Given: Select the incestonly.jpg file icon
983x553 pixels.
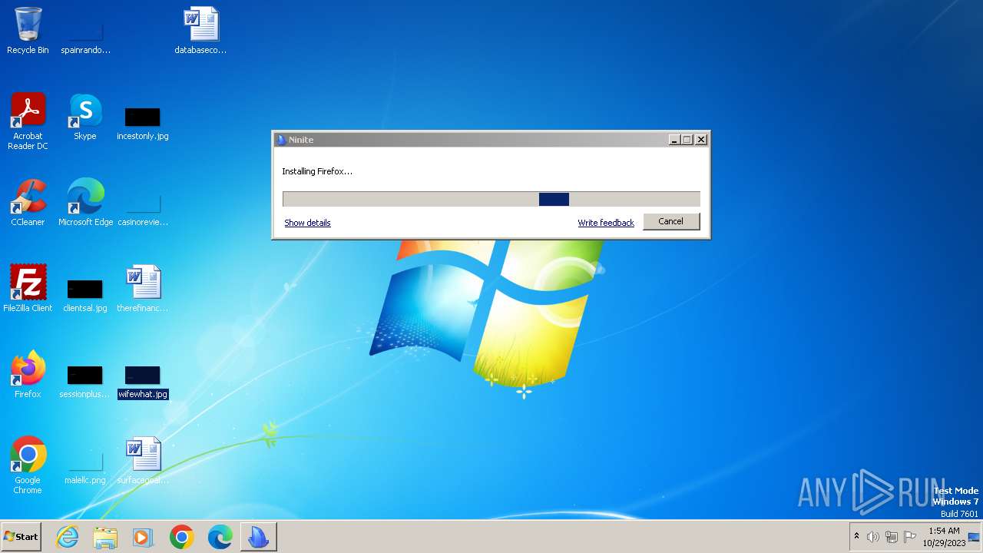Looking at the screenshot, I should (x=143, y=121).
